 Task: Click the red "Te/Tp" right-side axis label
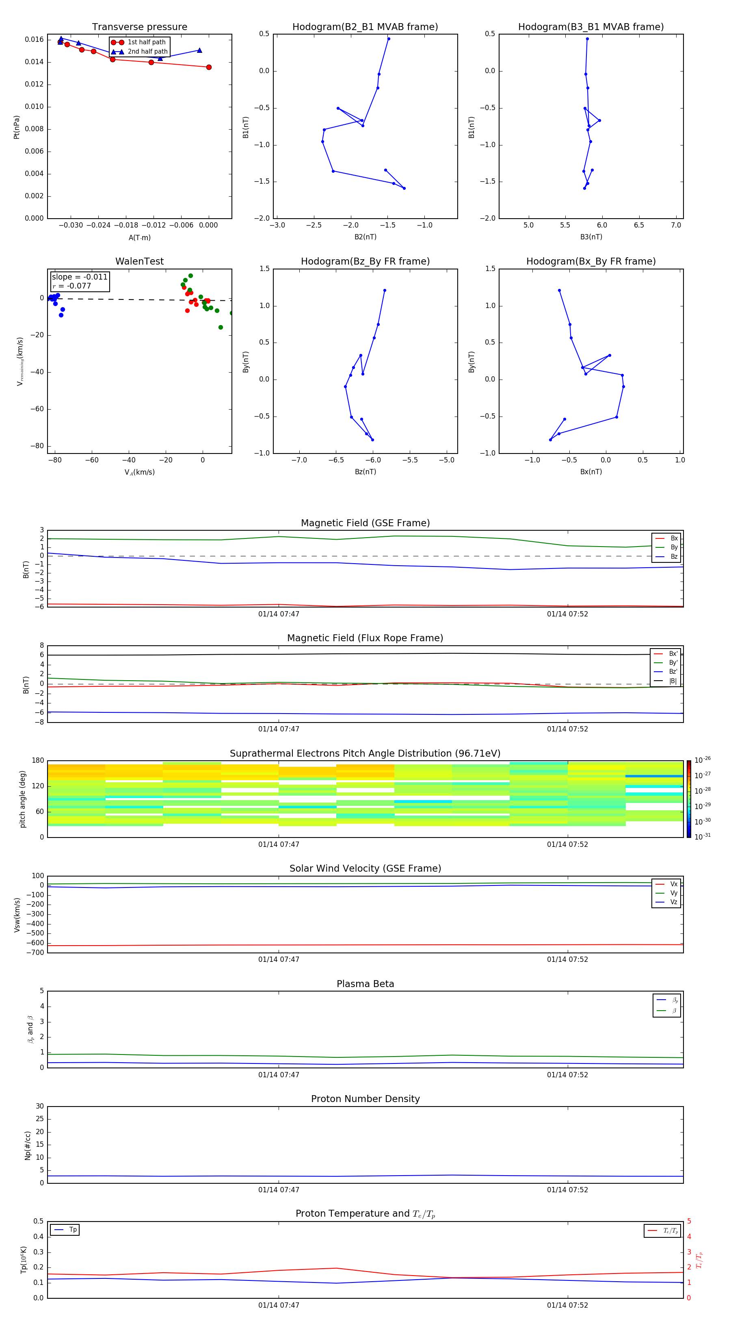pos(699,1260)
